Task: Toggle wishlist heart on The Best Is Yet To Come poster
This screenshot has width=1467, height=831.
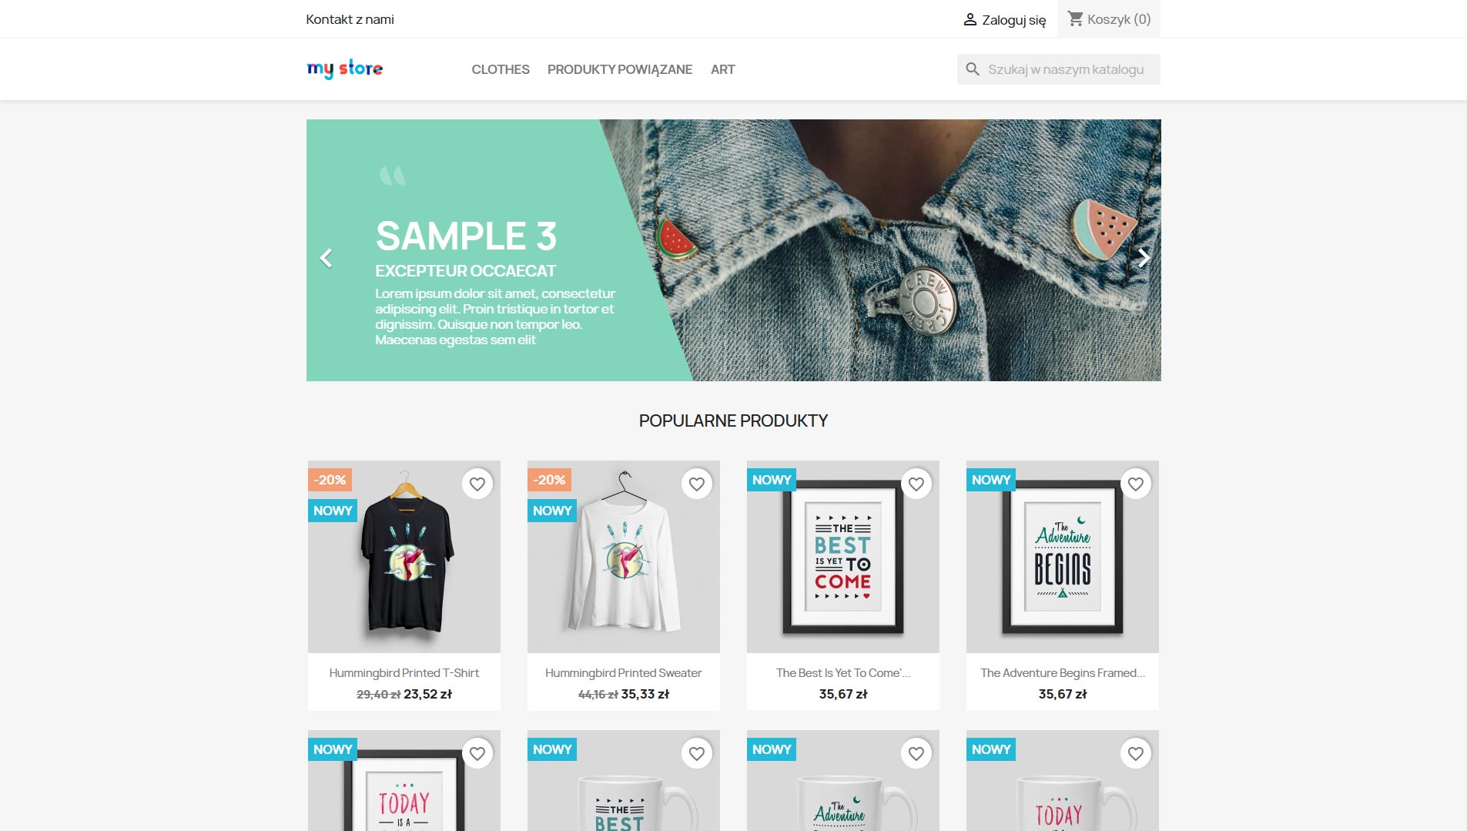Action: point(916,484)
